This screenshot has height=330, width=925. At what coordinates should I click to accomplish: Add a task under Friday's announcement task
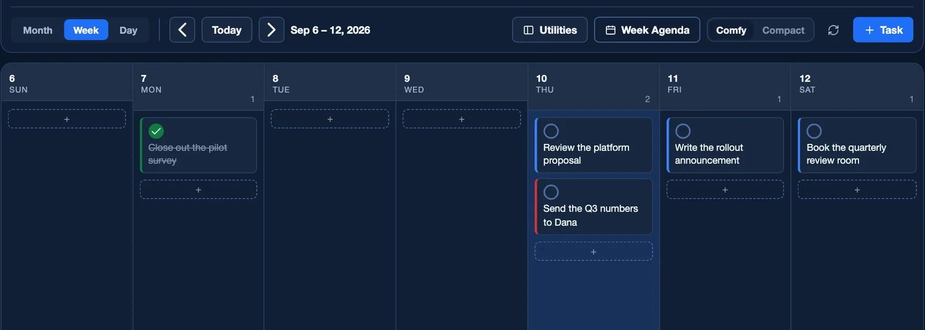click(x=725, y=190)
